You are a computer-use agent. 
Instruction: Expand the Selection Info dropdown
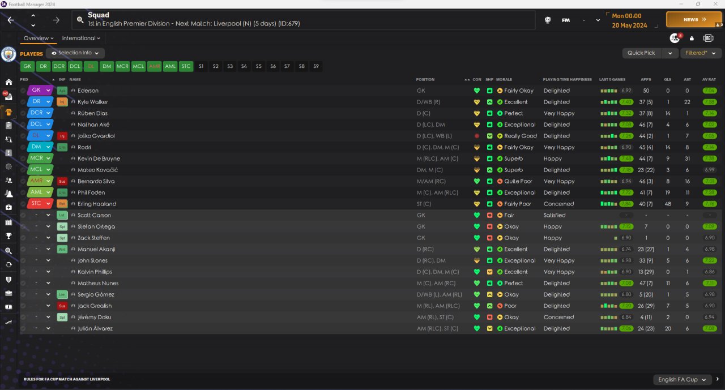tap(75, 53)
